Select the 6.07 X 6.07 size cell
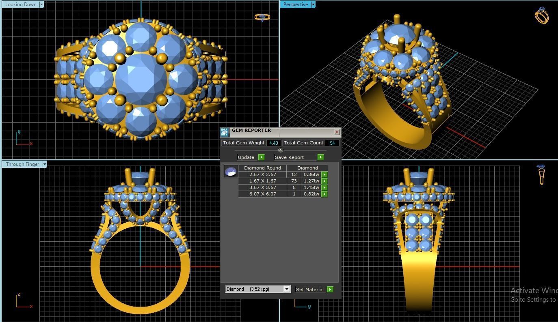The height and width of the screenshot is (322, 558). (x=262, y=194)
